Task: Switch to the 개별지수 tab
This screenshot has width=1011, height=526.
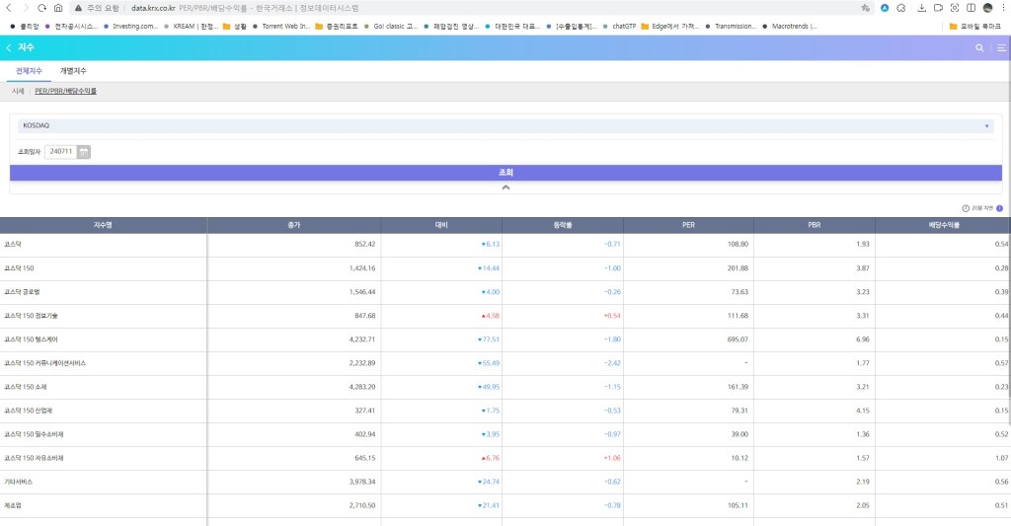Action: pyautogui.click(x=73, y=71)
